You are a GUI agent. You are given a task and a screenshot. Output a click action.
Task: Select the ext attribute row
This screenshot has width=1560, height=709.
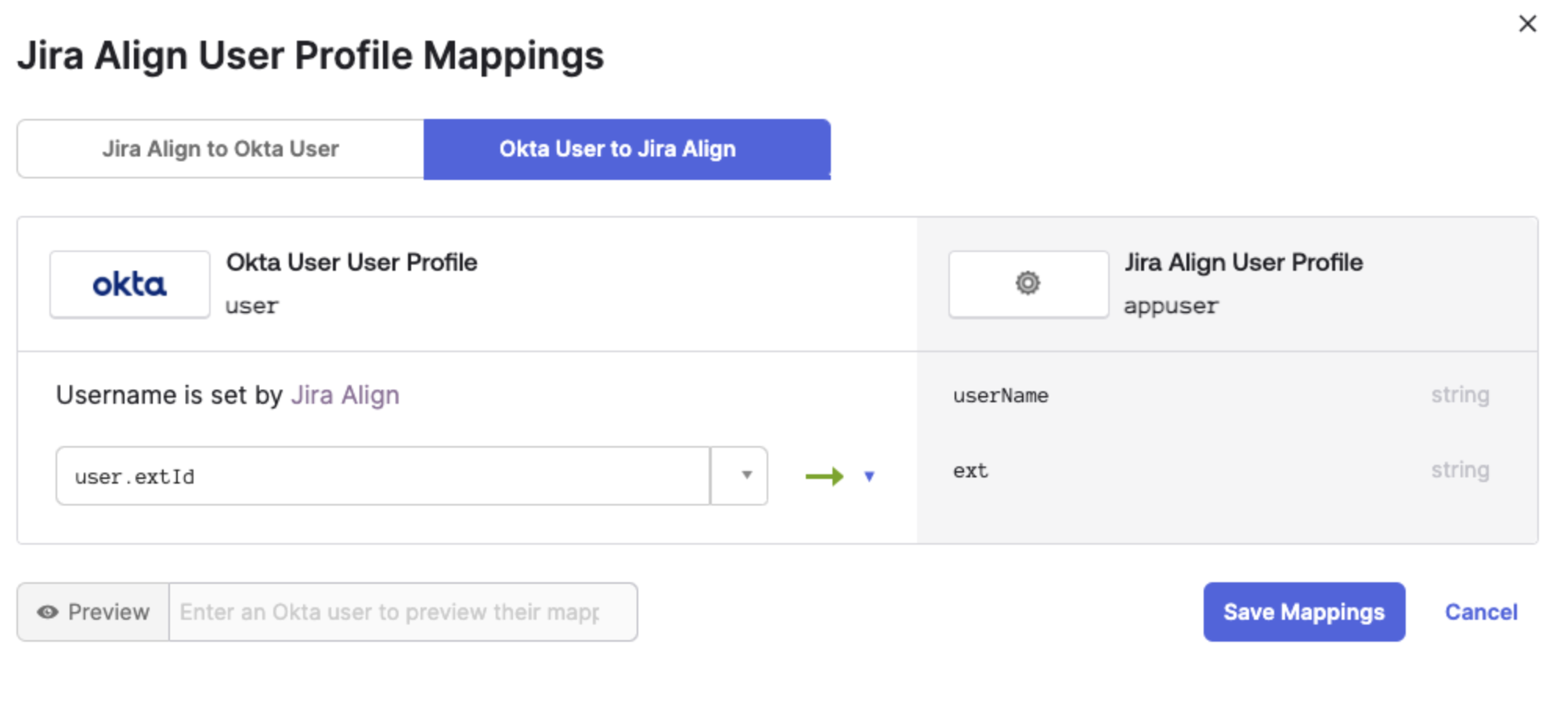coord(970,471)
